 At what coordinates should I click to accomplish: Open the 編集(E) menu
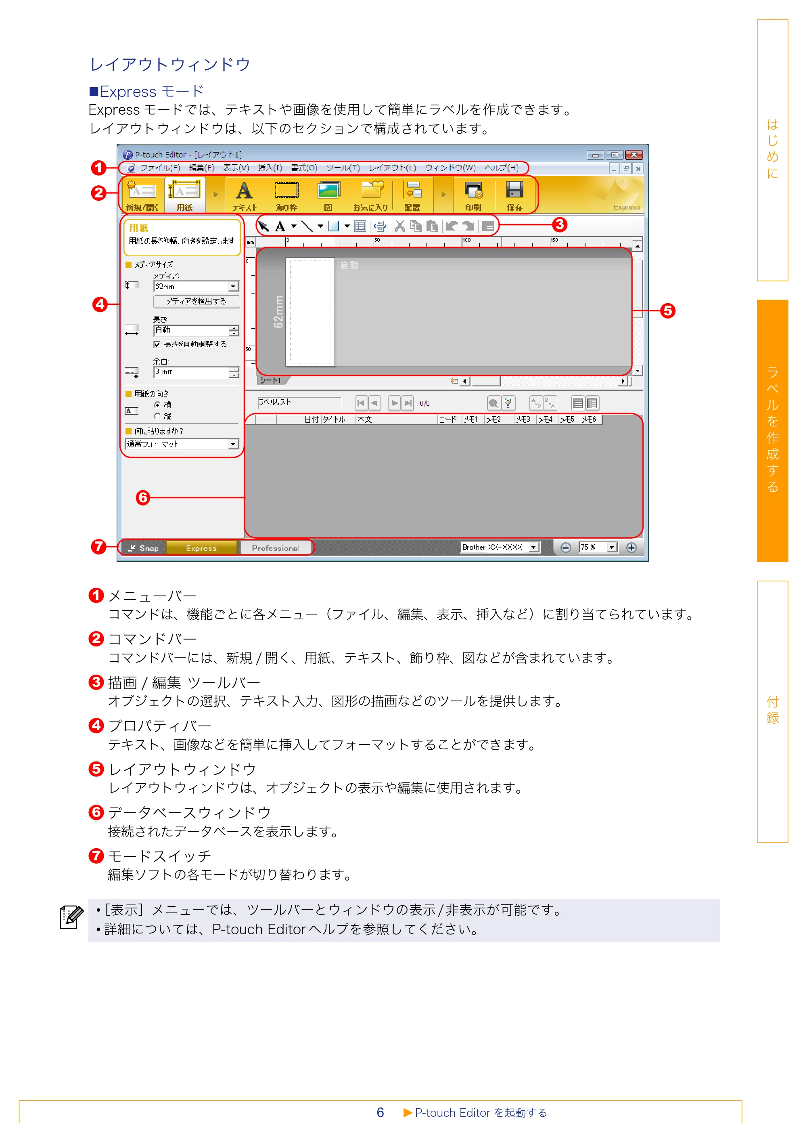click(201, 168)
